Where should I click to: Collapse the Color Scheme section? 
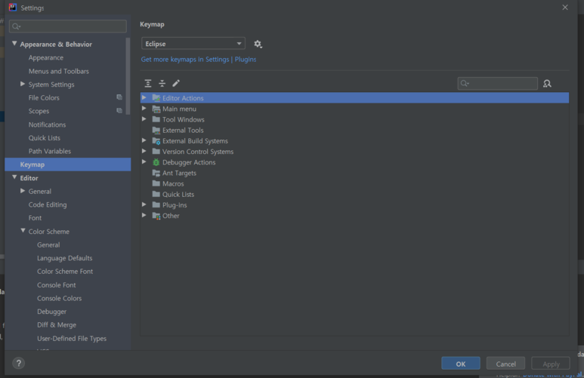point(23,231)
